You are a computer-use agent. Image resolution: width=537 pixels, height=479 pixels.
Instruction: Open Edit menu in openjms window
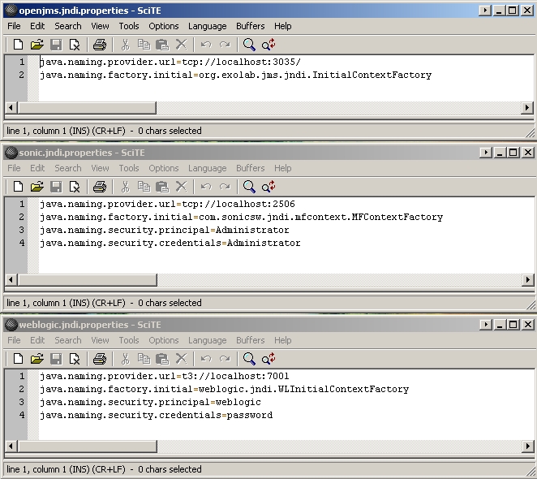[37, 26]
